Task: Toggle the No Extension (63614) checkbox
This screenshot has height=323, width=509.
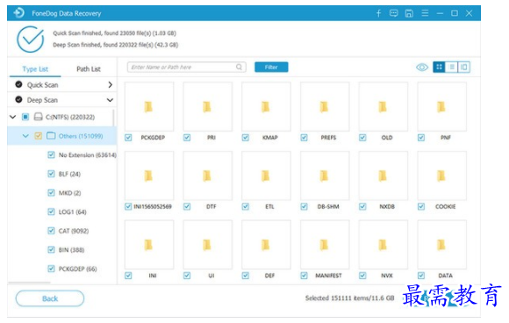Action: click(x=51, y=154)
